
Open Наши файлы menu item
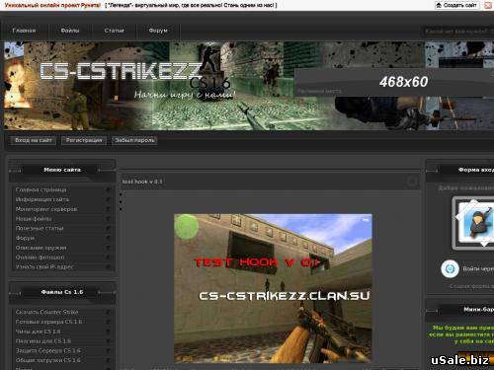34,219
